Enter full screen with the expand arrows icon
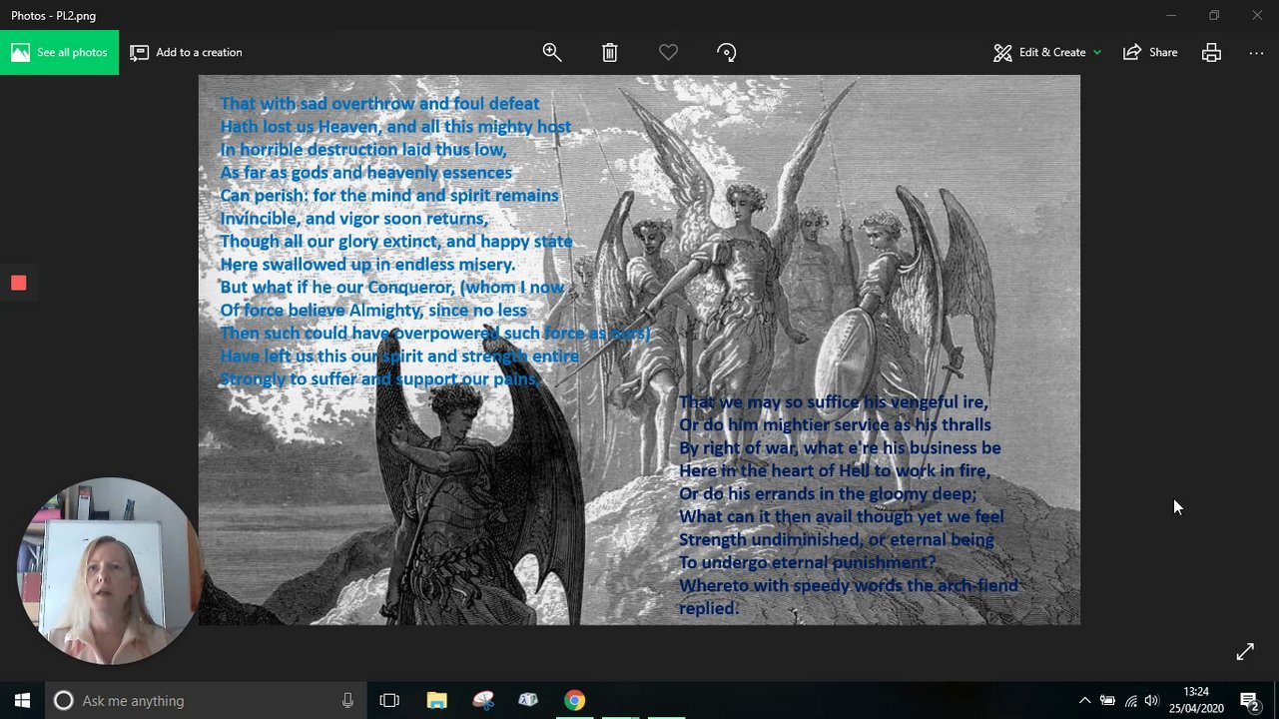This screenshot has width=1279, height=719. click(1245, 652)
